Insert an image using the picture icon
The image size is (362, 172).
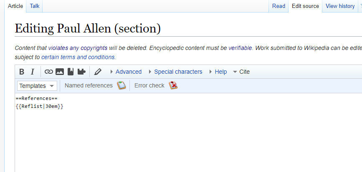(60, 72)
